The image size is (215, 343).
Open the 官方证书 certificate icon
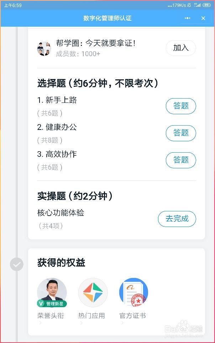pyautogui.click(x=134, y=292)
